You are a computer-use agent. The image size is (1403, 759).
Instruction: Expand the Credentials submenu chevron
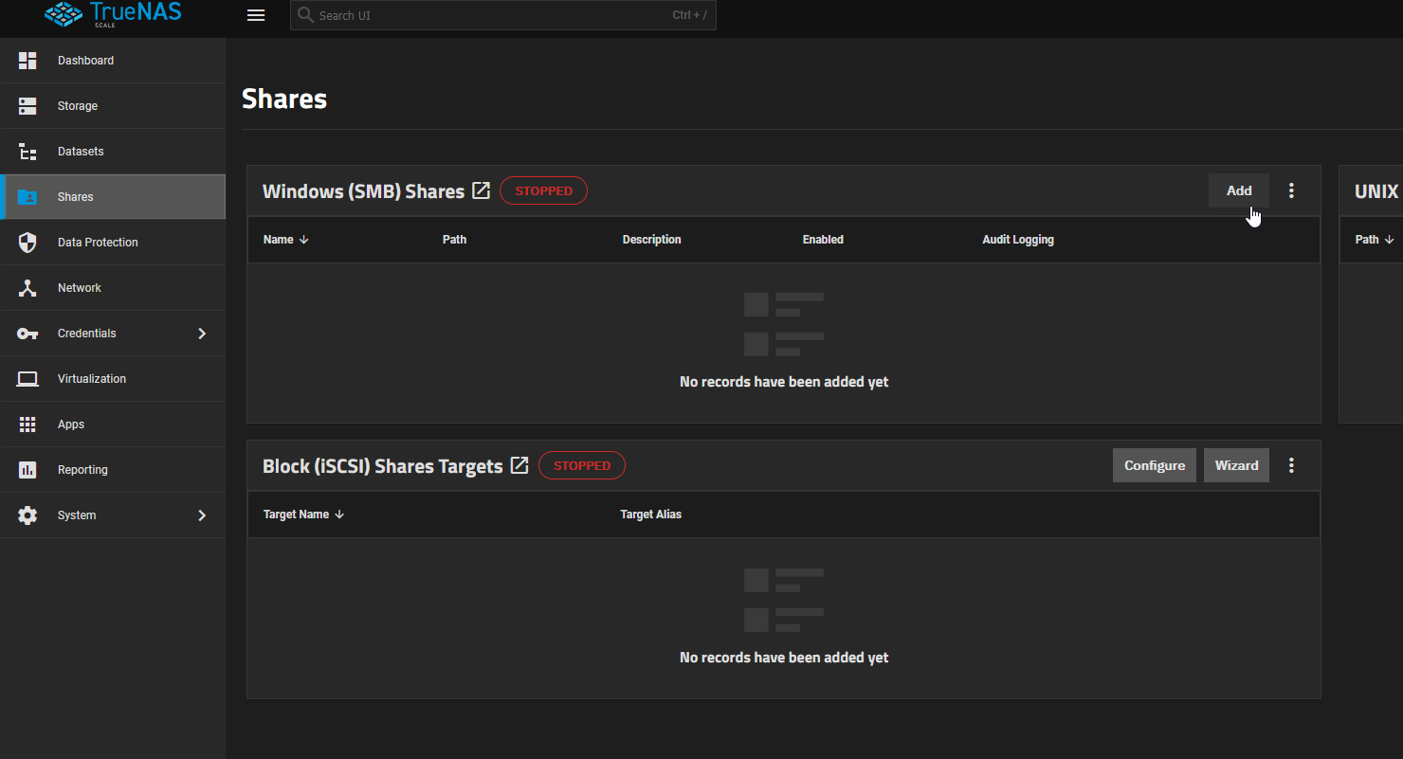[x=201, y=333]
